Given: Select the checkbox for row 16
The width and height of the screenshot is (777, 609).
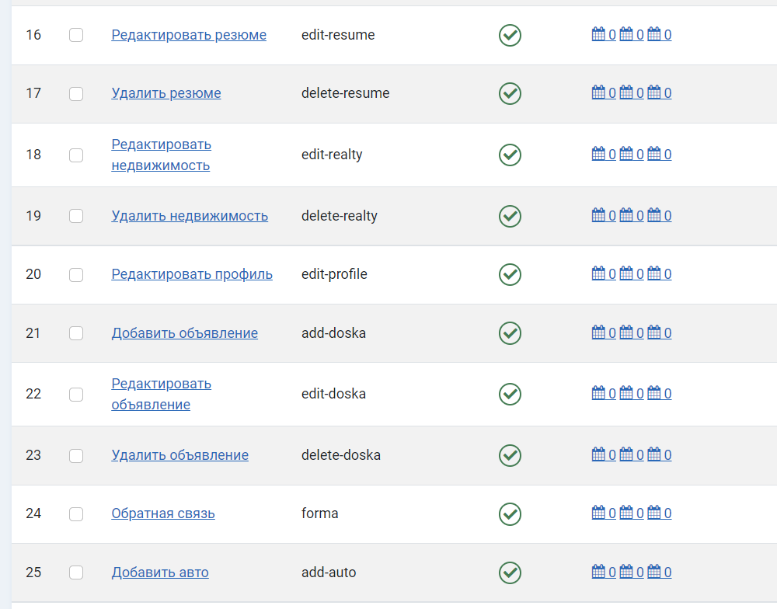Looking at the screenshot, I should [76, 35].
